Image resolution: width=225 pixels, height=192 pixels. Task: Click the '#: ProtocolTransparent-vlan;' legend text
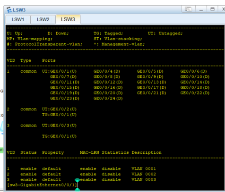point(44,44)
